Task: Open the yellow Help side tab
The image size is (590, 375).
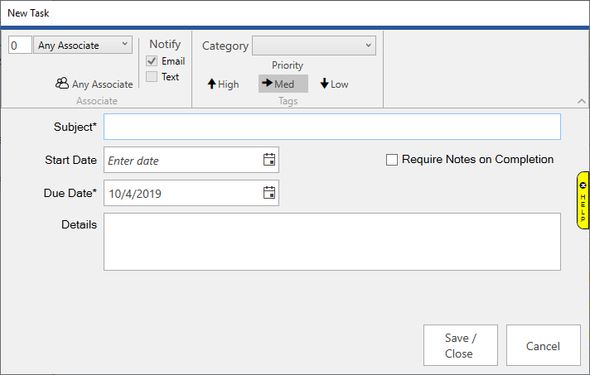Action: 583,200
